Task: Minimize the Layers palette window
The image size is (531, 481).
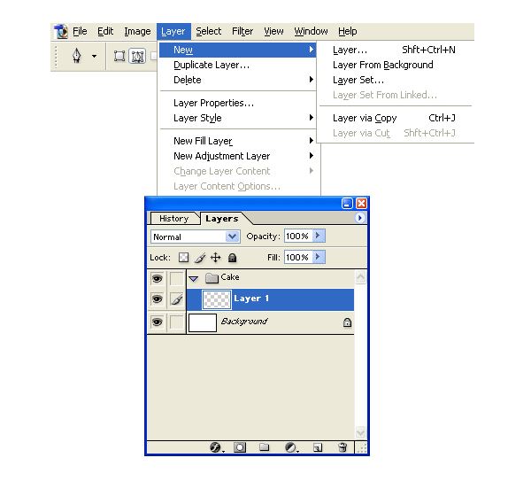Action: coord(347,203)
